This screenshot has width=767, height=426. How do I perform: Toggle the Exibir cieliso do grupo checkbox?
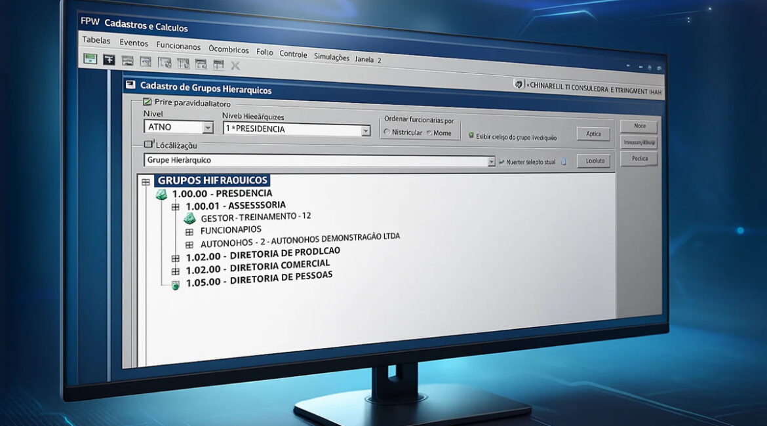(471, 136)
